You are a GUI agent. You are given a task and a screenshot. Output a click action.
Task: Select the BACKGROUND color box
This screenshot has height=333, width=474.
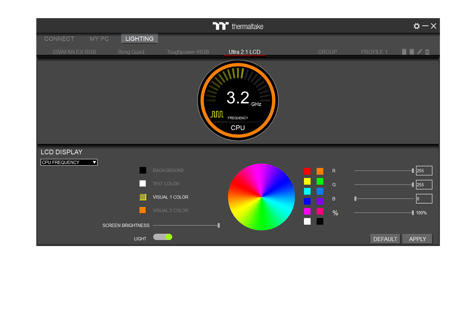143,170
